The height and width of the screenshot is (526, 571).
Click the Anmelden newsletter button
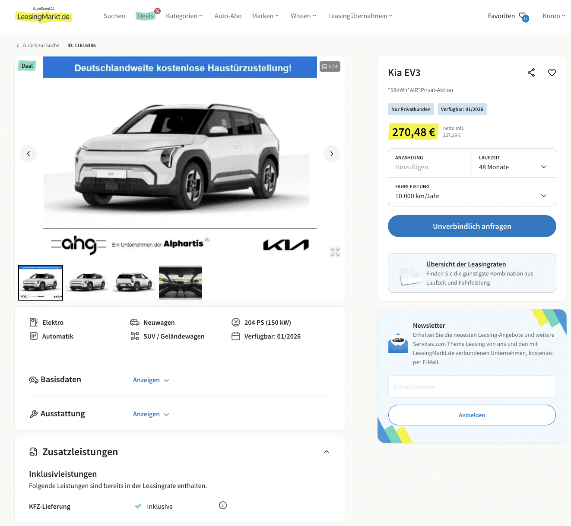[472, 415]
